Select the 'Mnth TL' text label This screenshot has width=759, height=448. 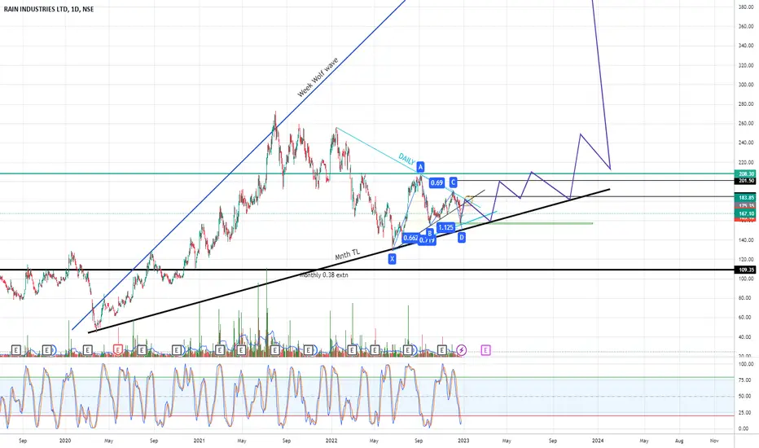point(348,254)
